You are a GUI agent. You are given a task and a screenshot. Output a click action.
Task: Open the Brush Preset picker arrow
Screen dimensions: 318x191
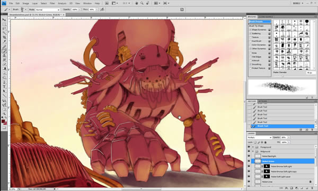click(25, 10)
